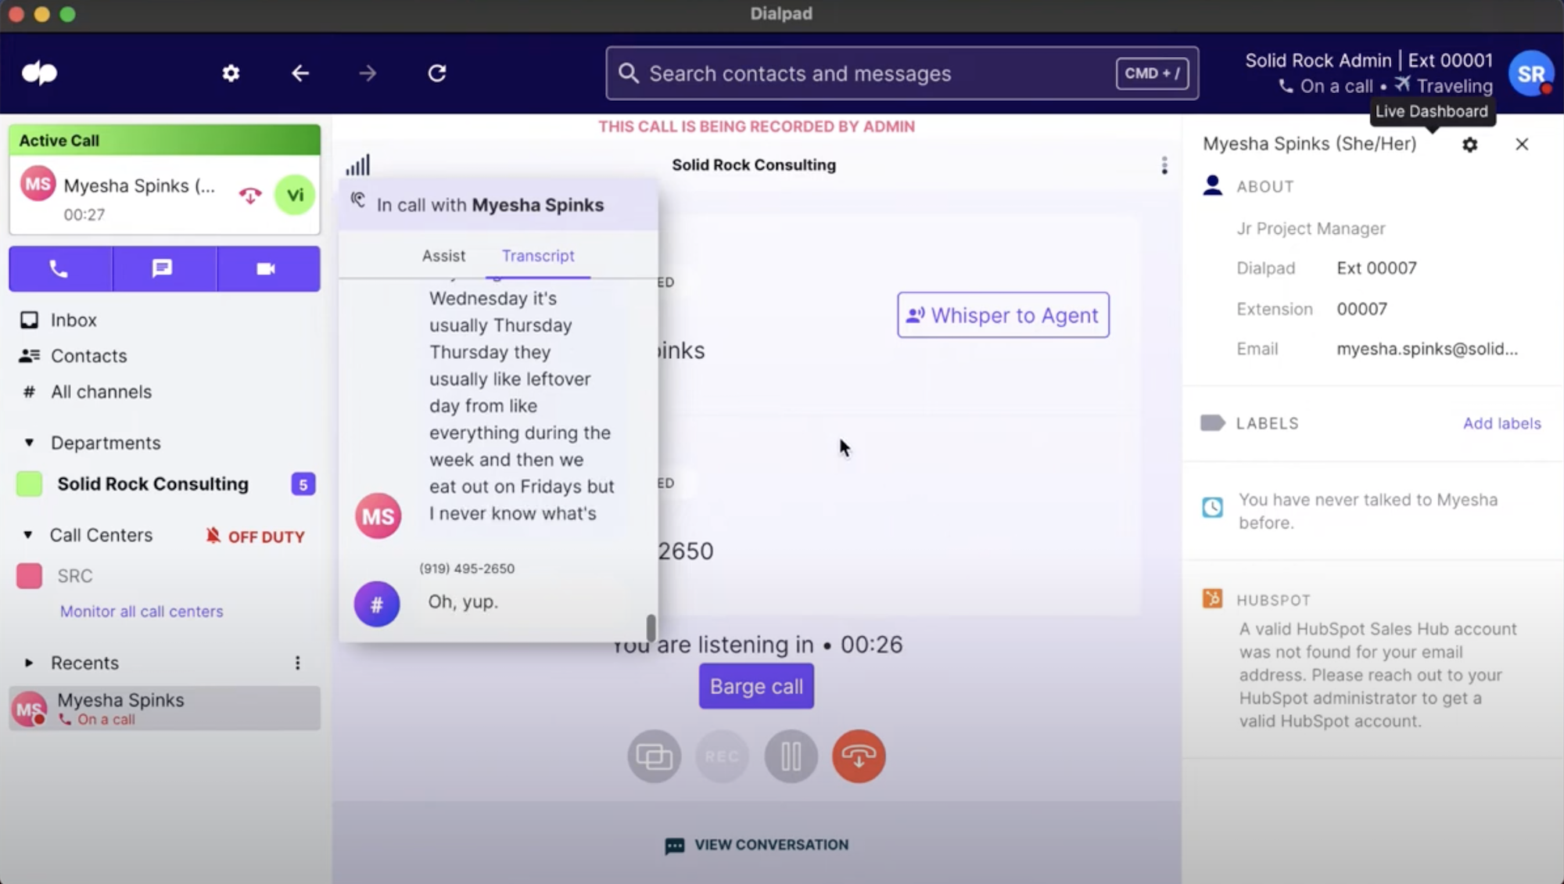Click the macOS yellow minimize button
Screen dimensions: 1564x884
click(x=41, y=14)
